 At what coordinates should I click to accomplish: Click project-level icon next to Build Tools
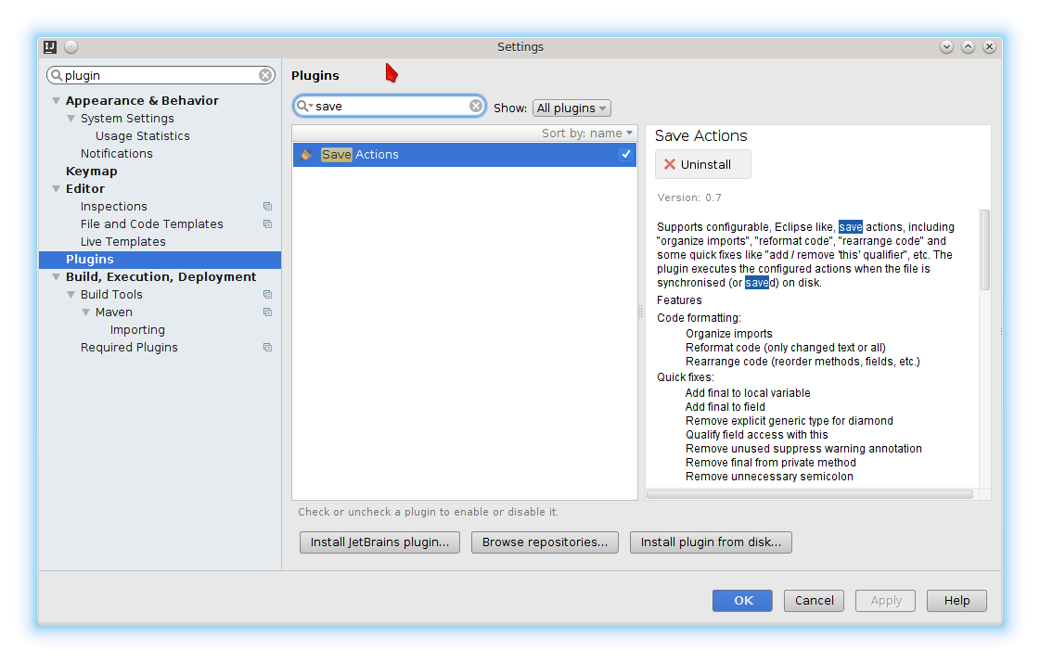click(x=267, y=294)
